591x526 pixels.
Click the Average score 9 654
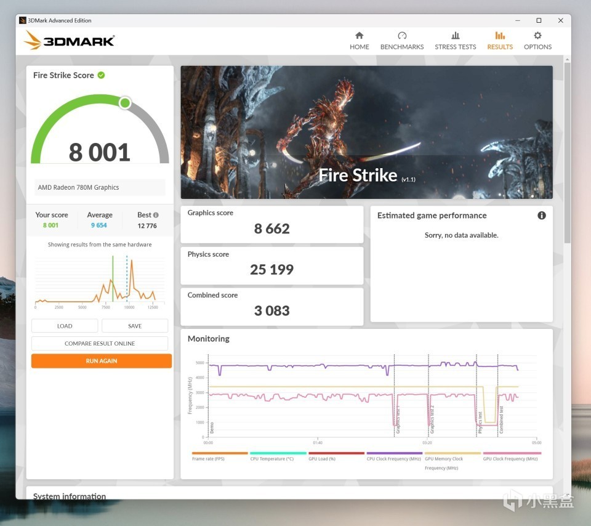pyautogui.click(x=98, y=225)
